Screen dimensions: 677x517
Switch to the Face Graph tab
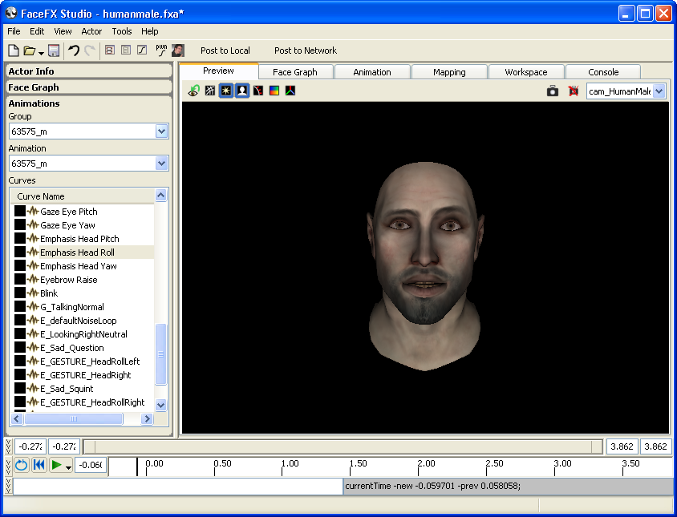coord(294,72)
